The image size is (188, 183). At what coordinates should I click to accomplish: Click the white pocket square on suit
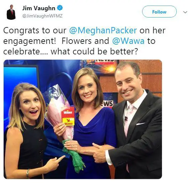pyautogui.click(x=141, y=124)
